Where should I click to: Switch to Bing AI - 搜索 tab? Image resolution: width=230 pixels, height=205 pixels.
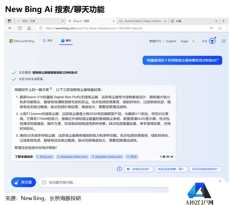coord(91,21)
